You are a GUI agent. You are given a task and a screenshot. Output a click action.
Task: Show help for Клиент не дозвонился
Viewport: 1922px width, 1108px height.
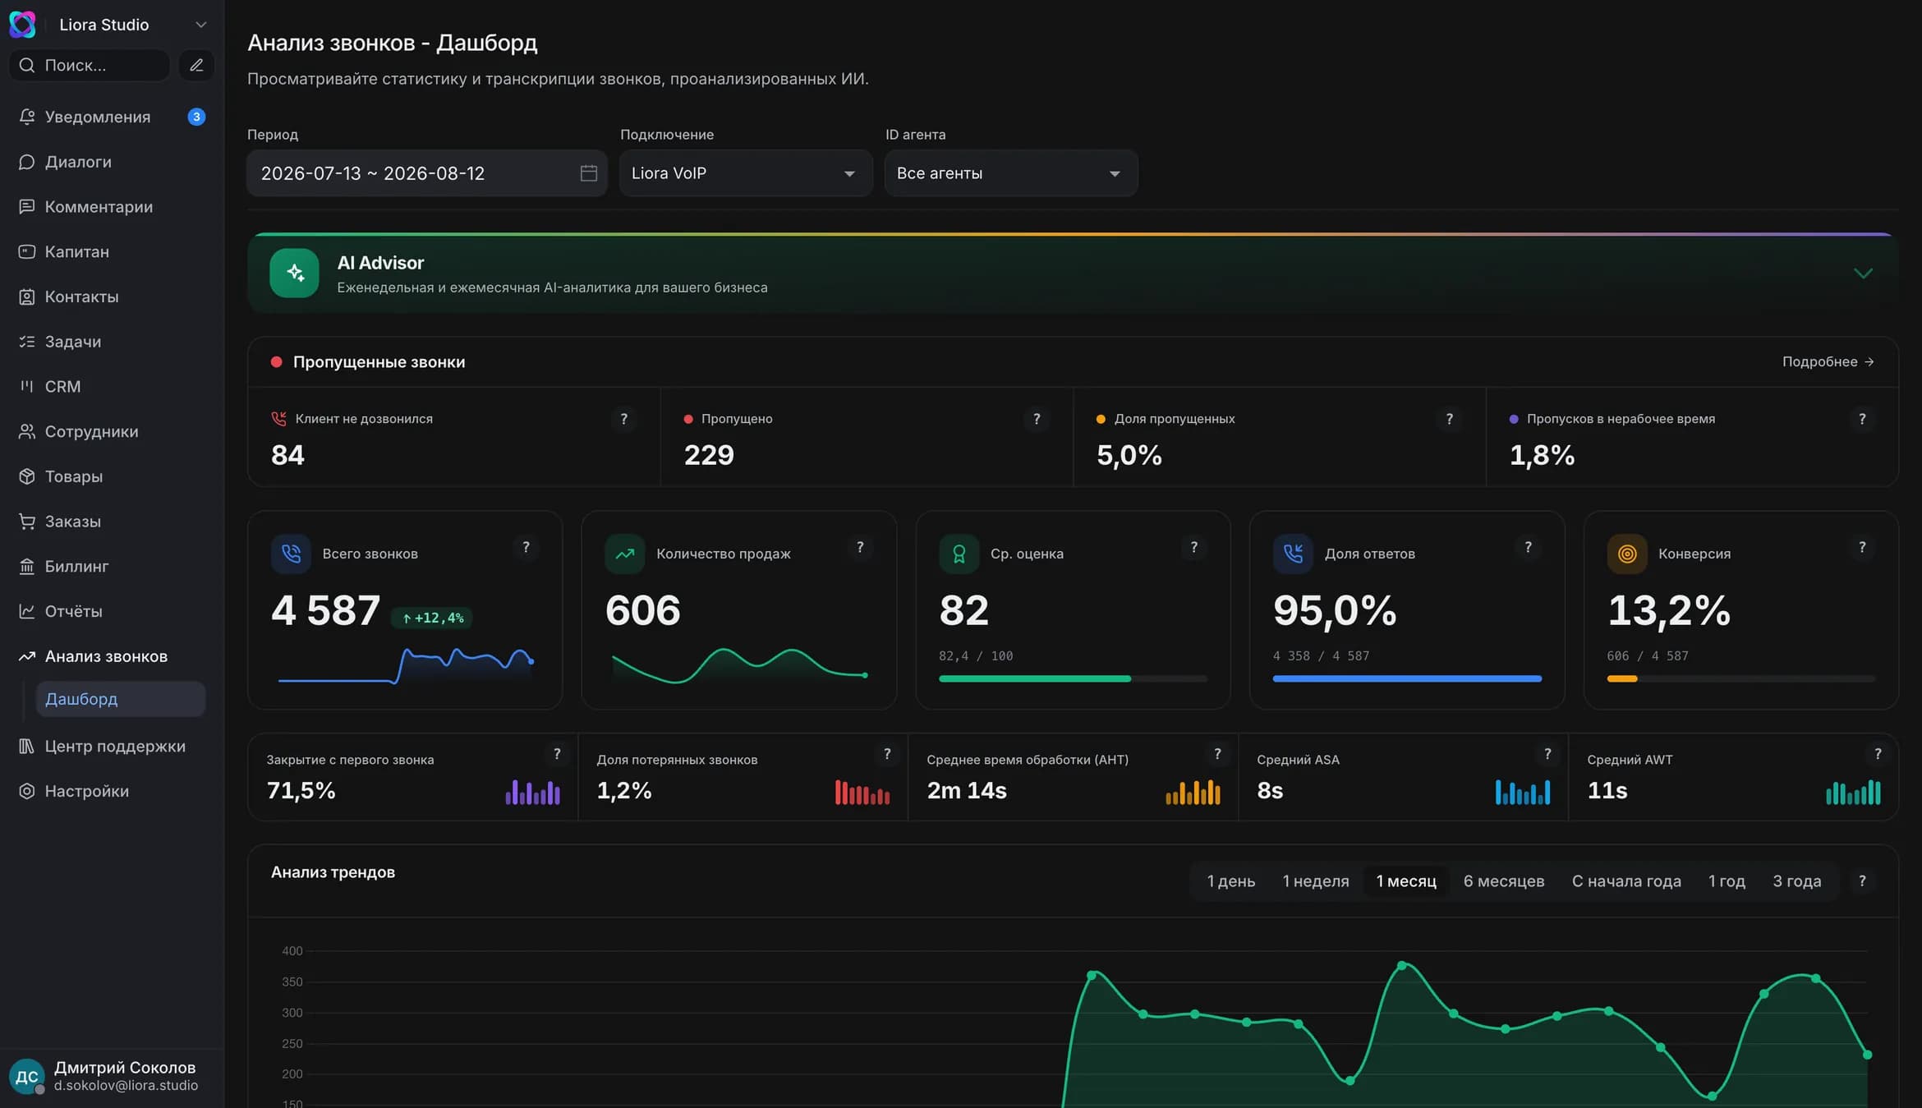[624, 419]
